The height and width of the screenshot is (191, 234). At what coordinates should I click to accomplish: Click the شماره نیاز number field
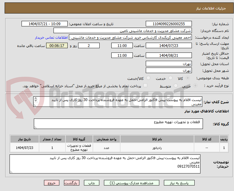(x=169, y=24)
